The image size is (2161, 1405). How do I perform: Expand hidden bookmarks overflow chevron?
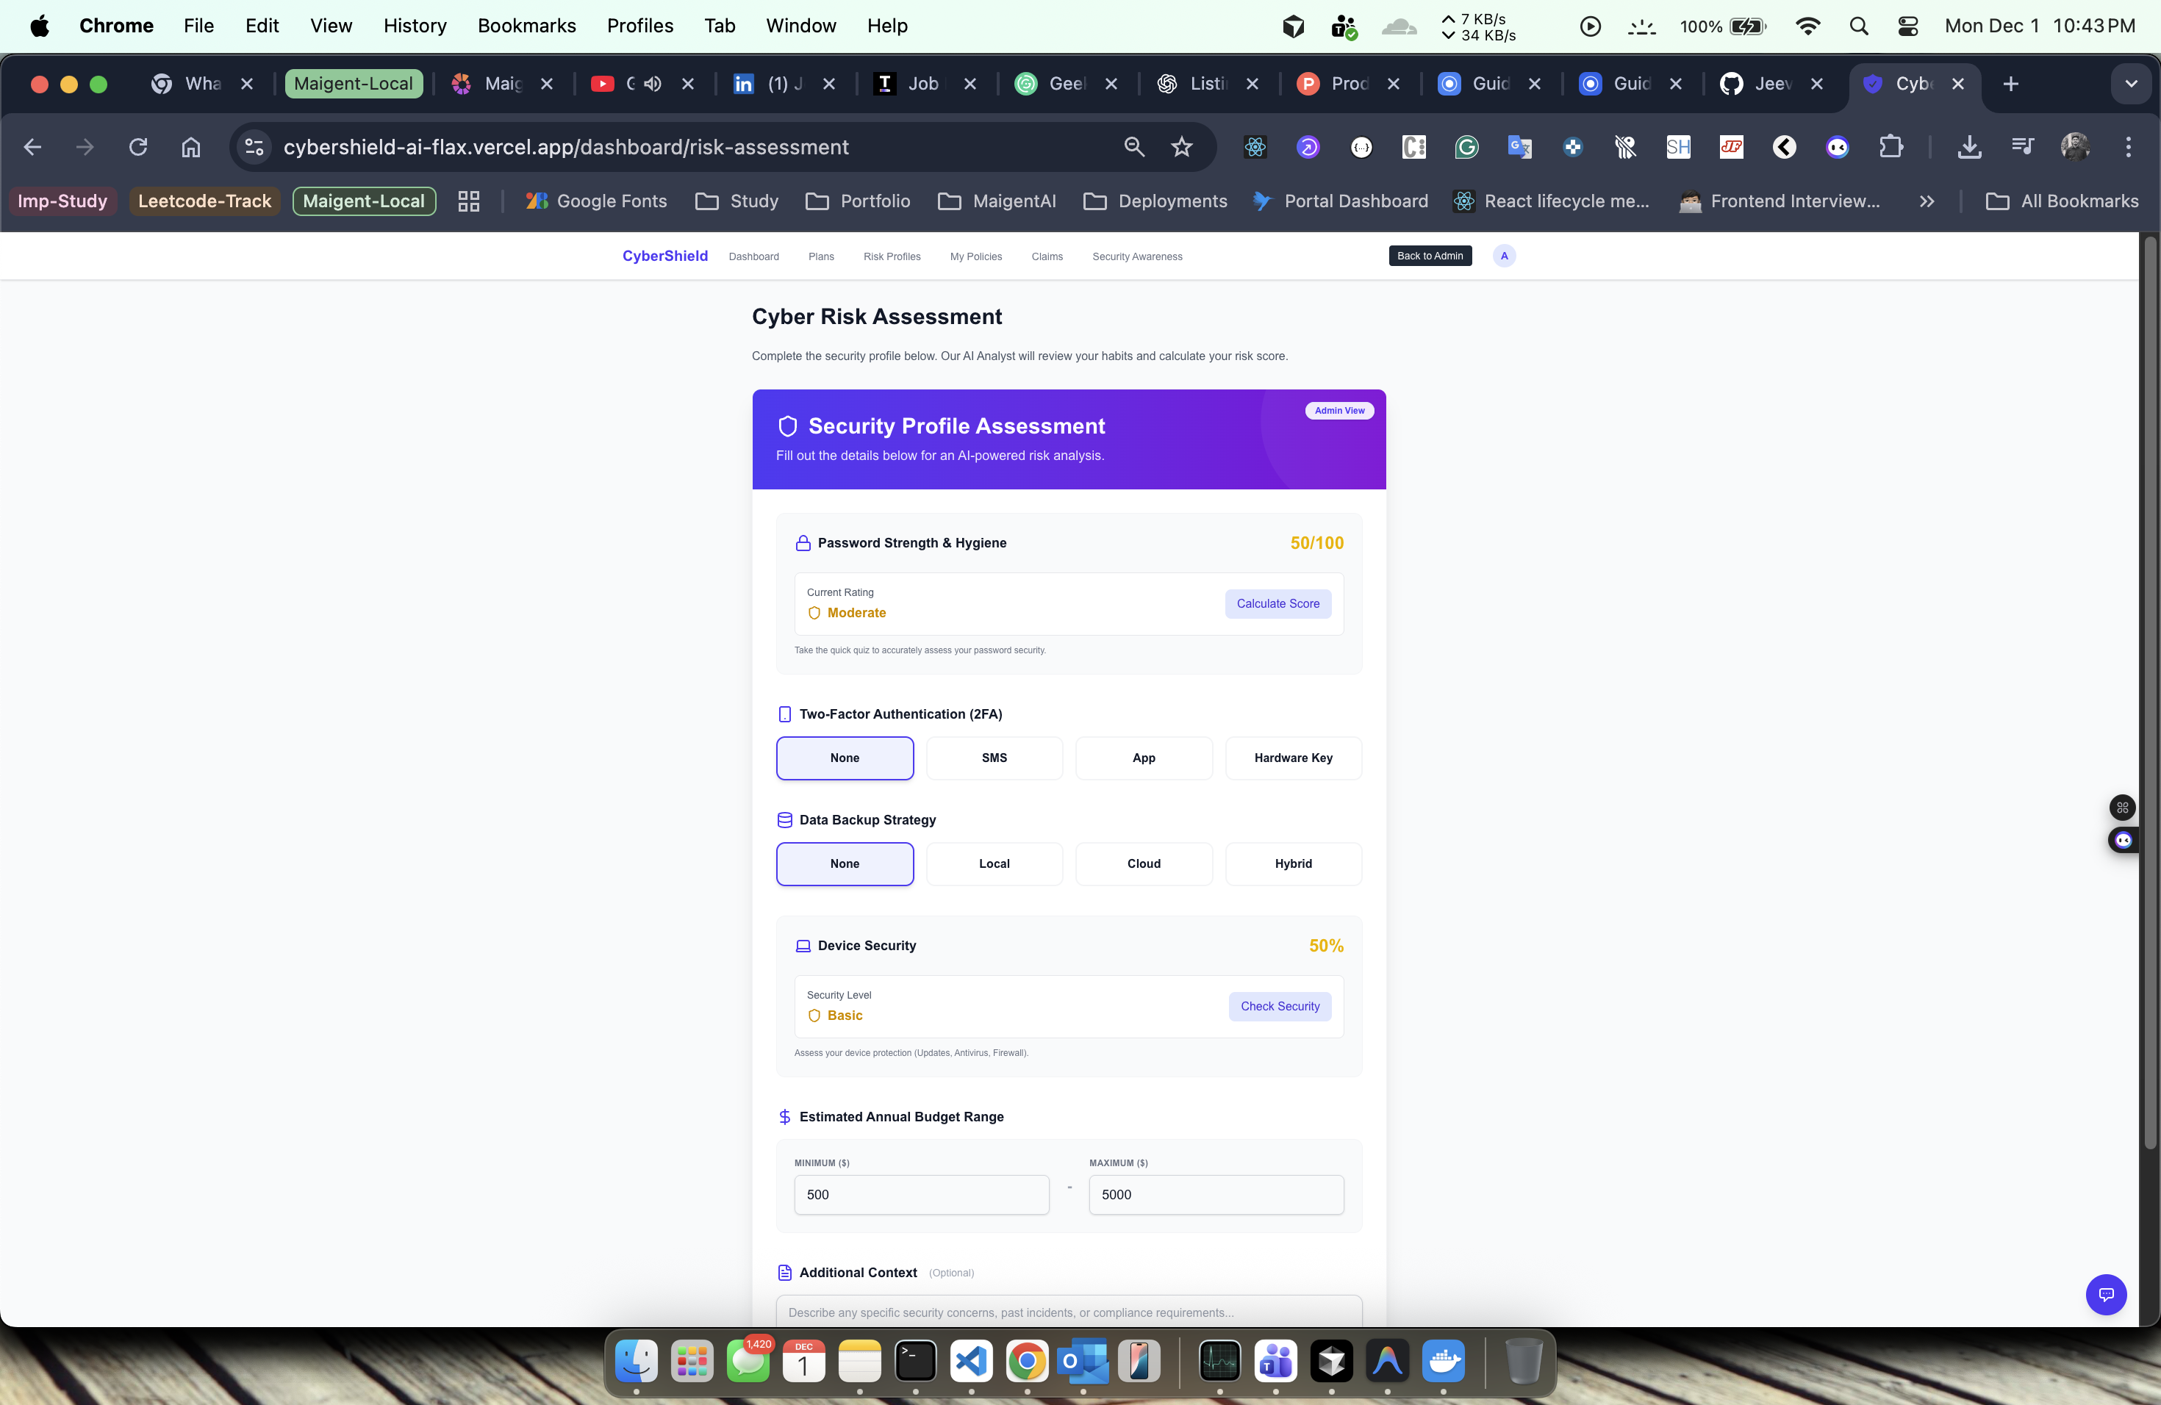click(x=1926, y=201)
